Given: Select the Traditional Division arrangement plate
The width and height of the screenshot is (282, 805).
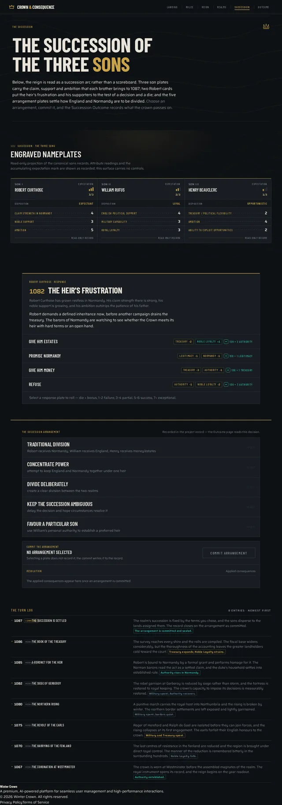Looking at the screenshot, I should pyautogui.click(x=141, y=447).
